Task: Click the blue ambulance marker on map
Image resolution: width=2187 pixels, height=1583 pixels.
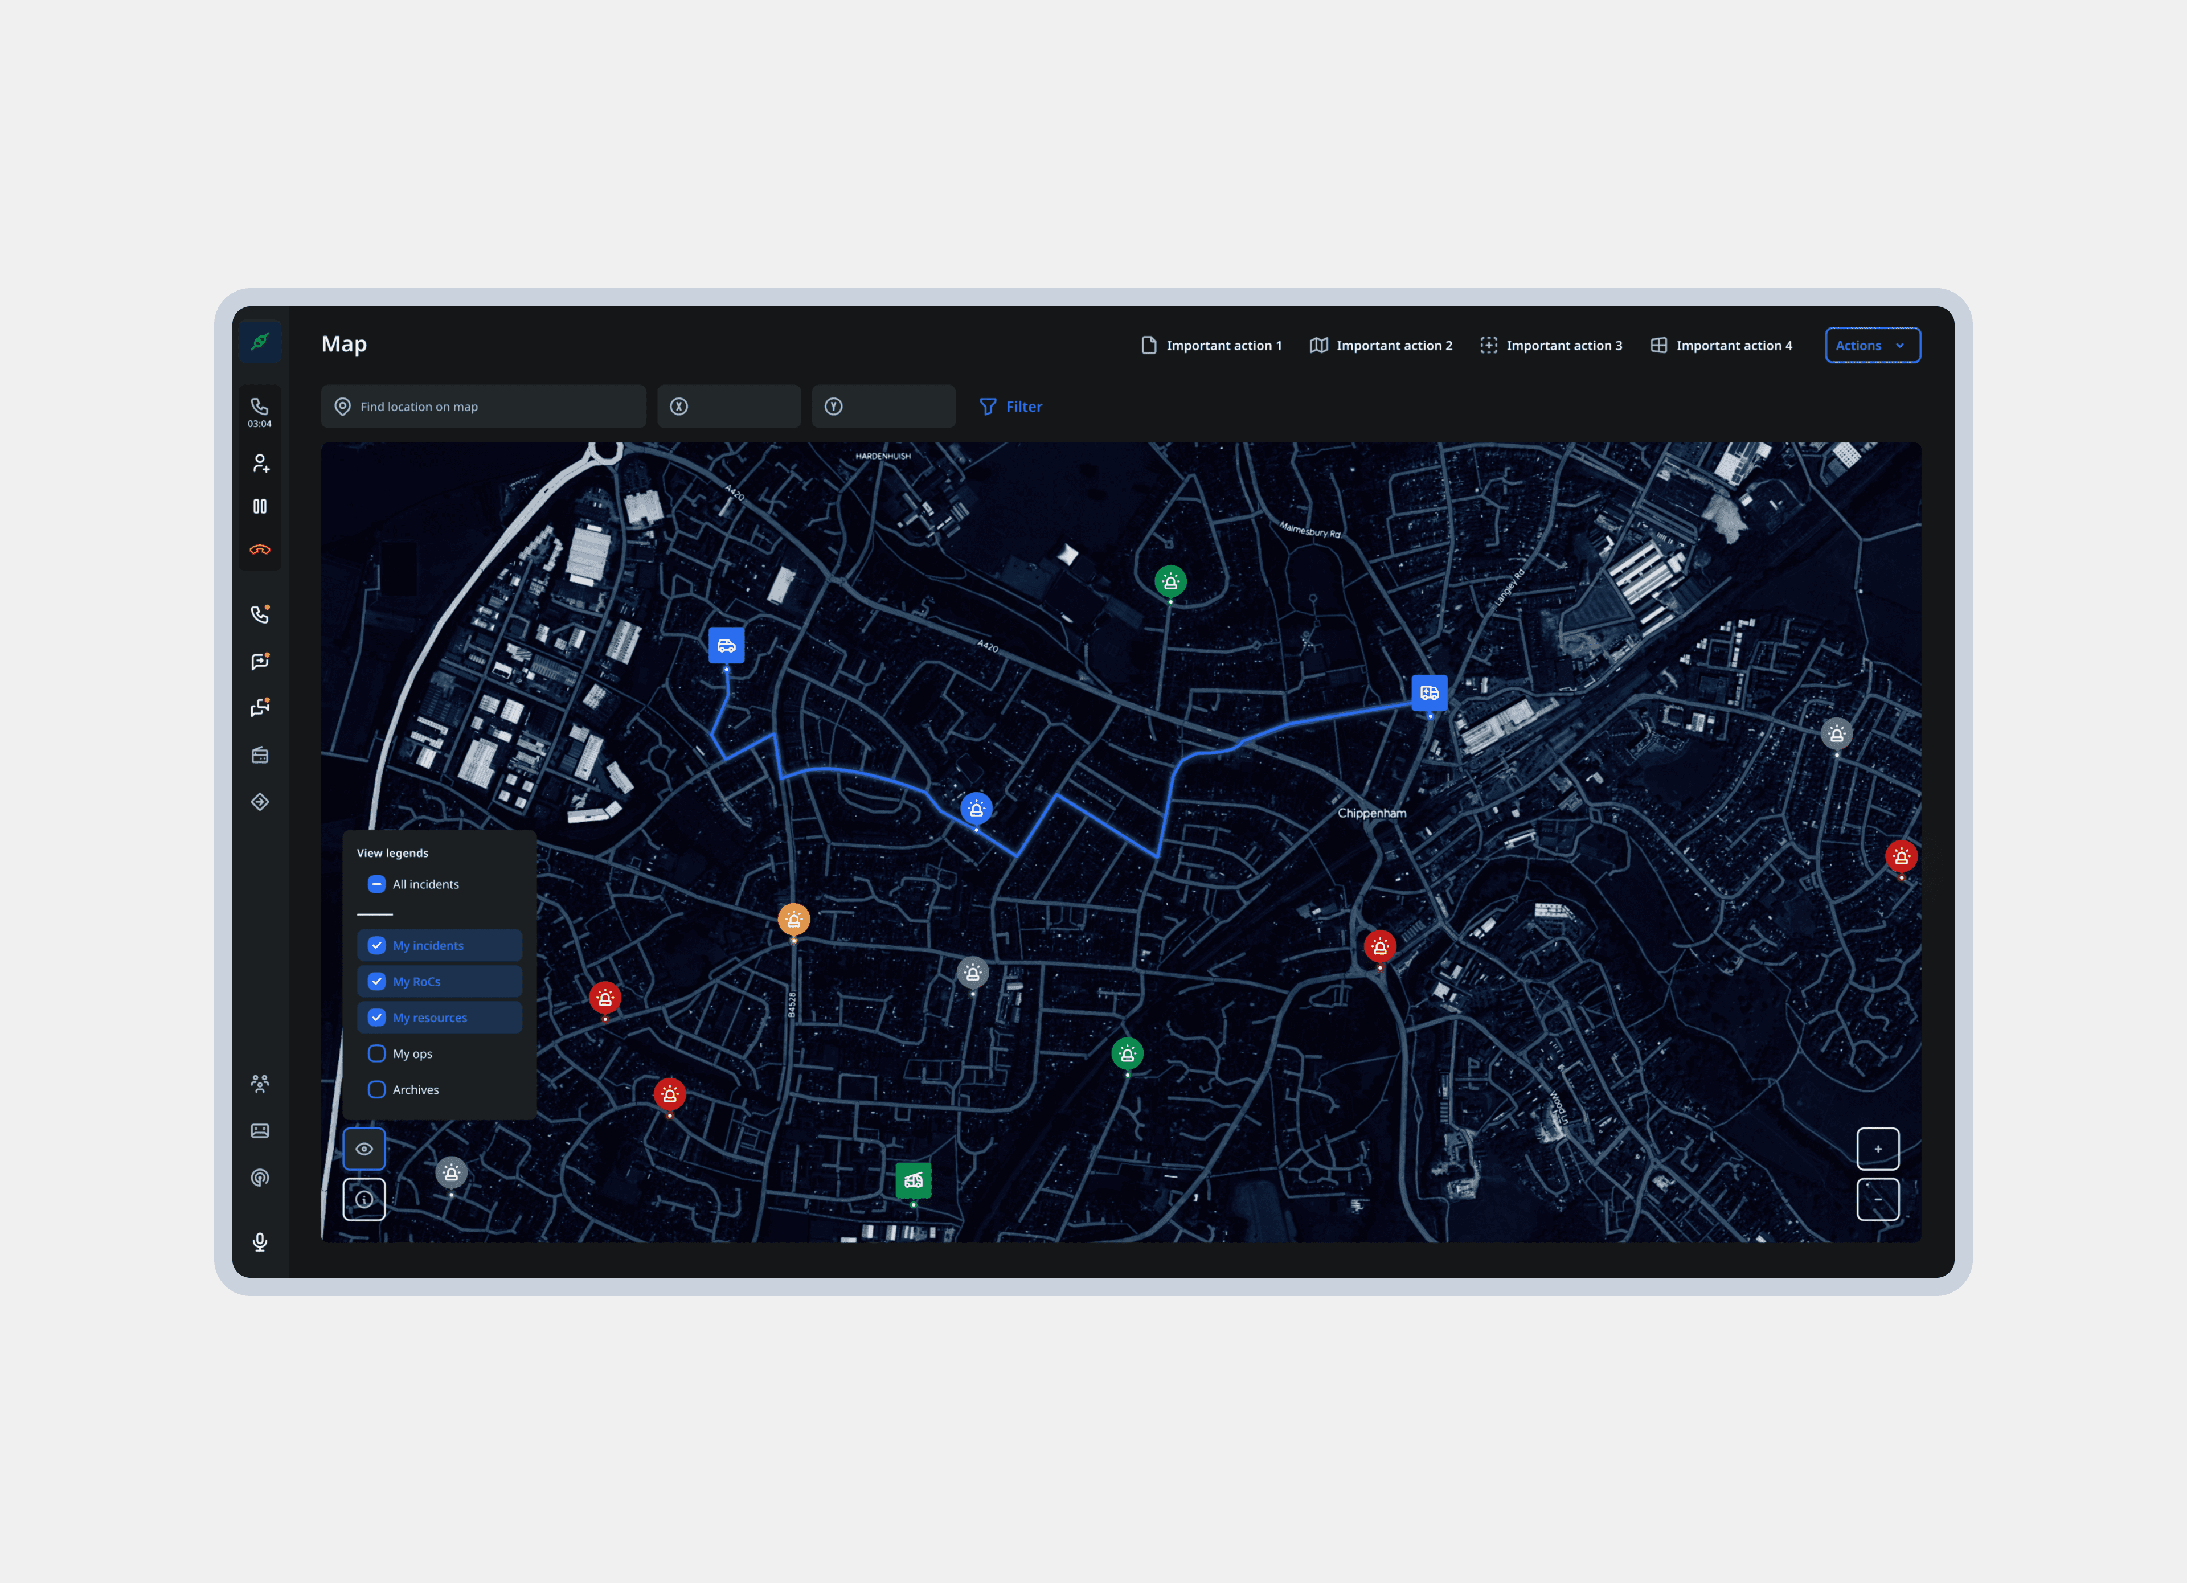Action: coord(1429,692)
